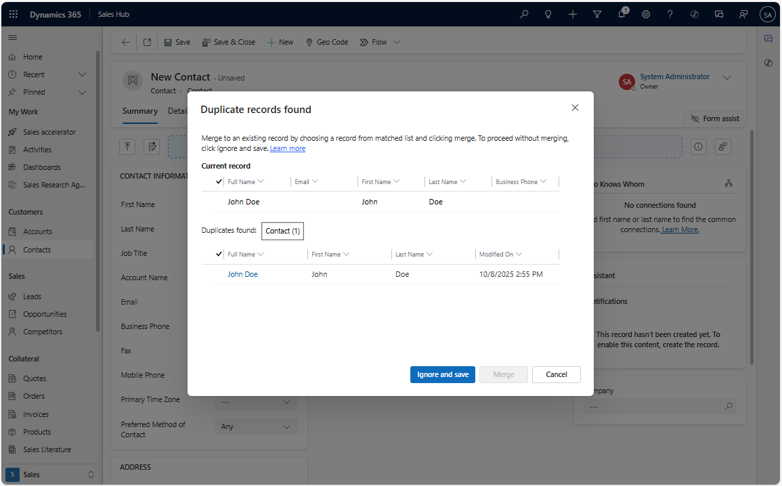The image size is (782, 486).
Task: Click the search magnifier in top bar
Action: click(524, 14)
